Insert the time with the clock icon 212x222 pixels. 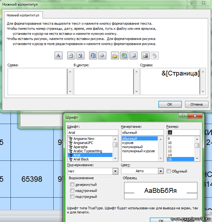102,55
